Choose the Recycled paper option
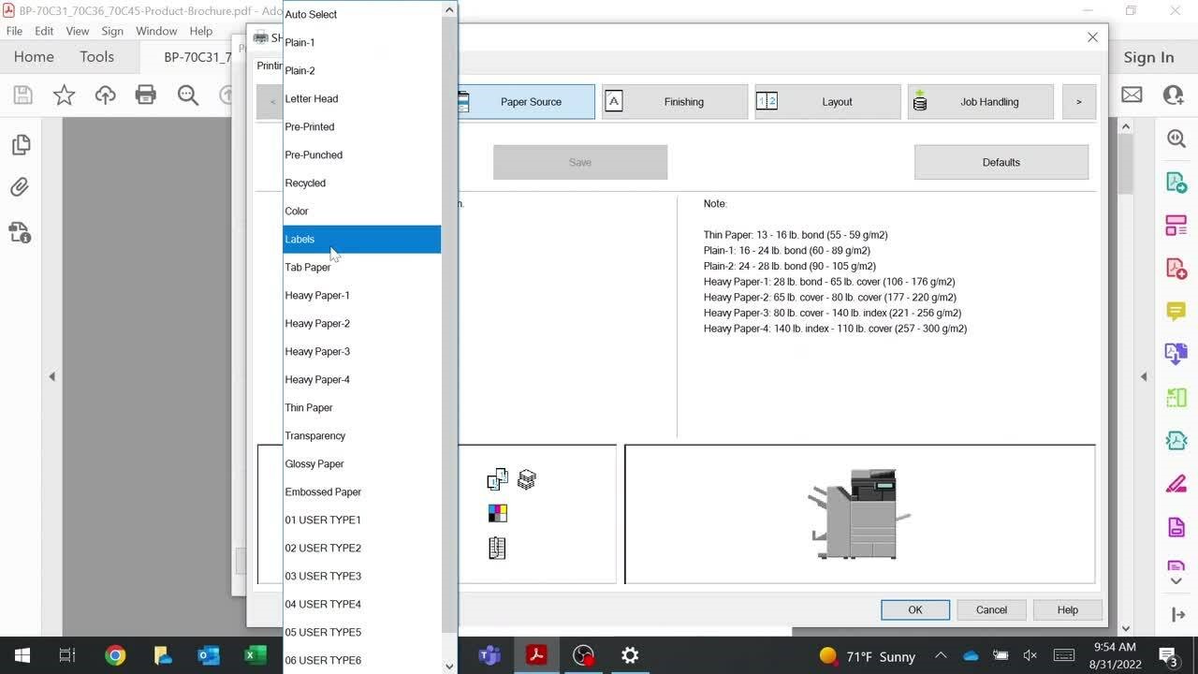 [x=362, y=183]
